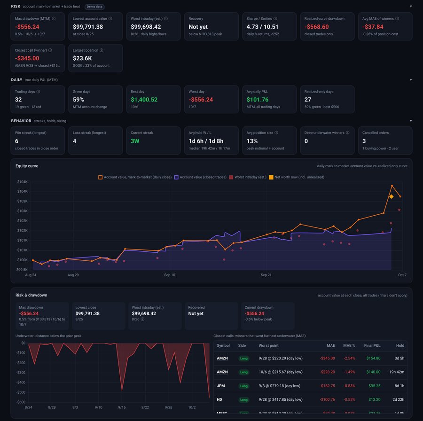Collapse the BEHAVIOR section arrow
423x421 pixels.
(x=411, y=121)
